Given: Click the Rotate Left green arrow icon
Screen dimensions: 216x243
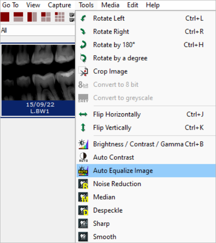Looking at the screenshot, I should pos(83,19).
